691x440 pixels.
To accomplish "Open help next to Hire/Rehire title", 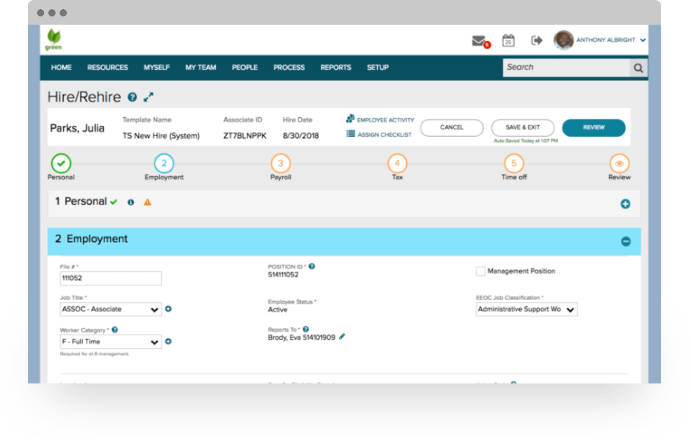I will point(133,97).
